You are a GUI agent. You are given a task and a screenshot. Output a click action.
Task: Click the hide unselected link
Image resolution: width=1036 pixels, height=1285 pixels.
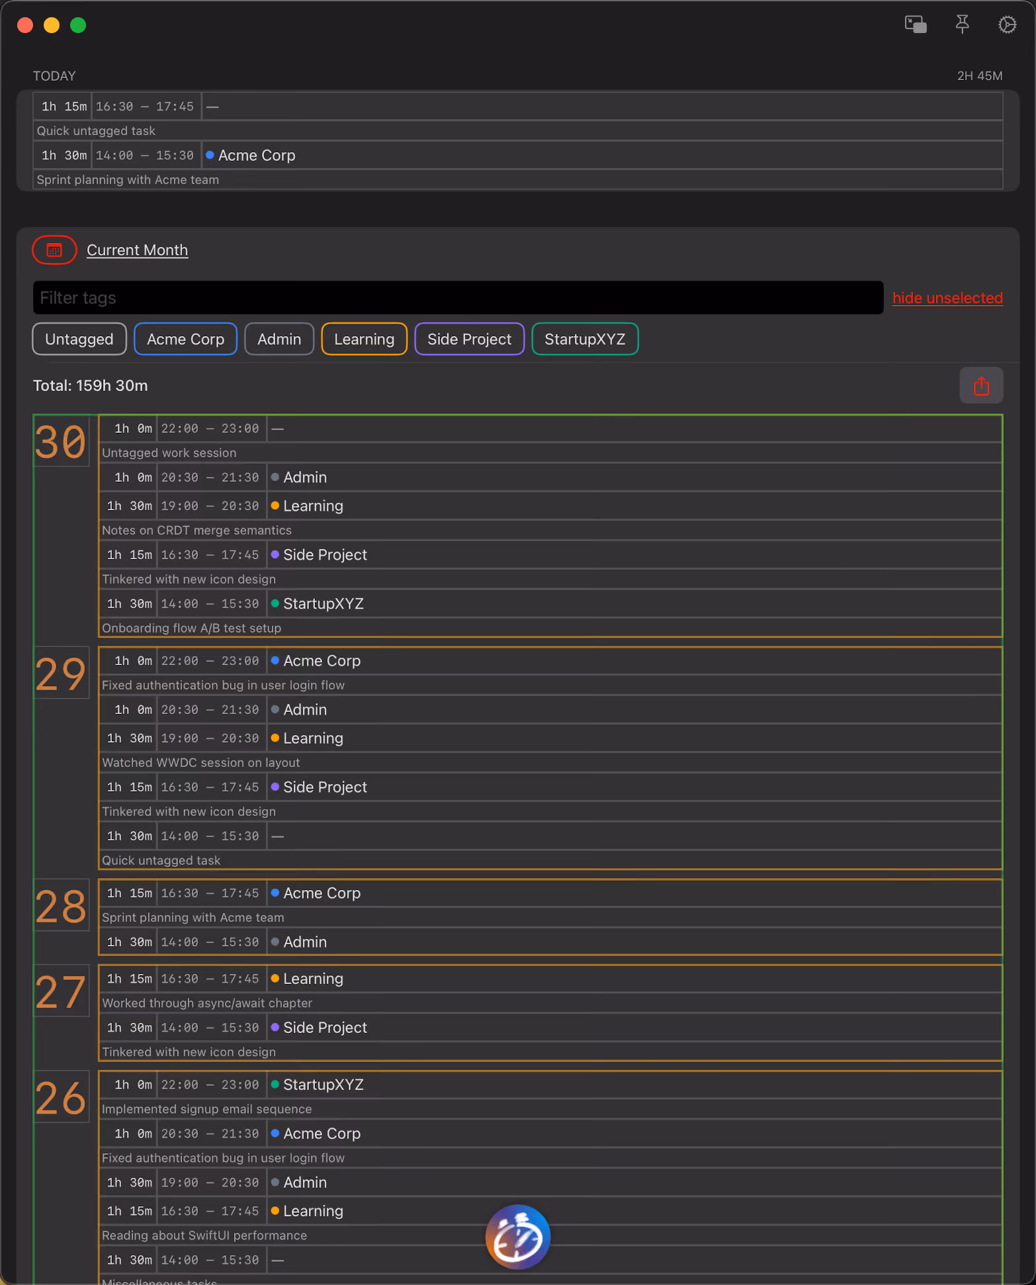pyautogui.click(x=947, y=298)
